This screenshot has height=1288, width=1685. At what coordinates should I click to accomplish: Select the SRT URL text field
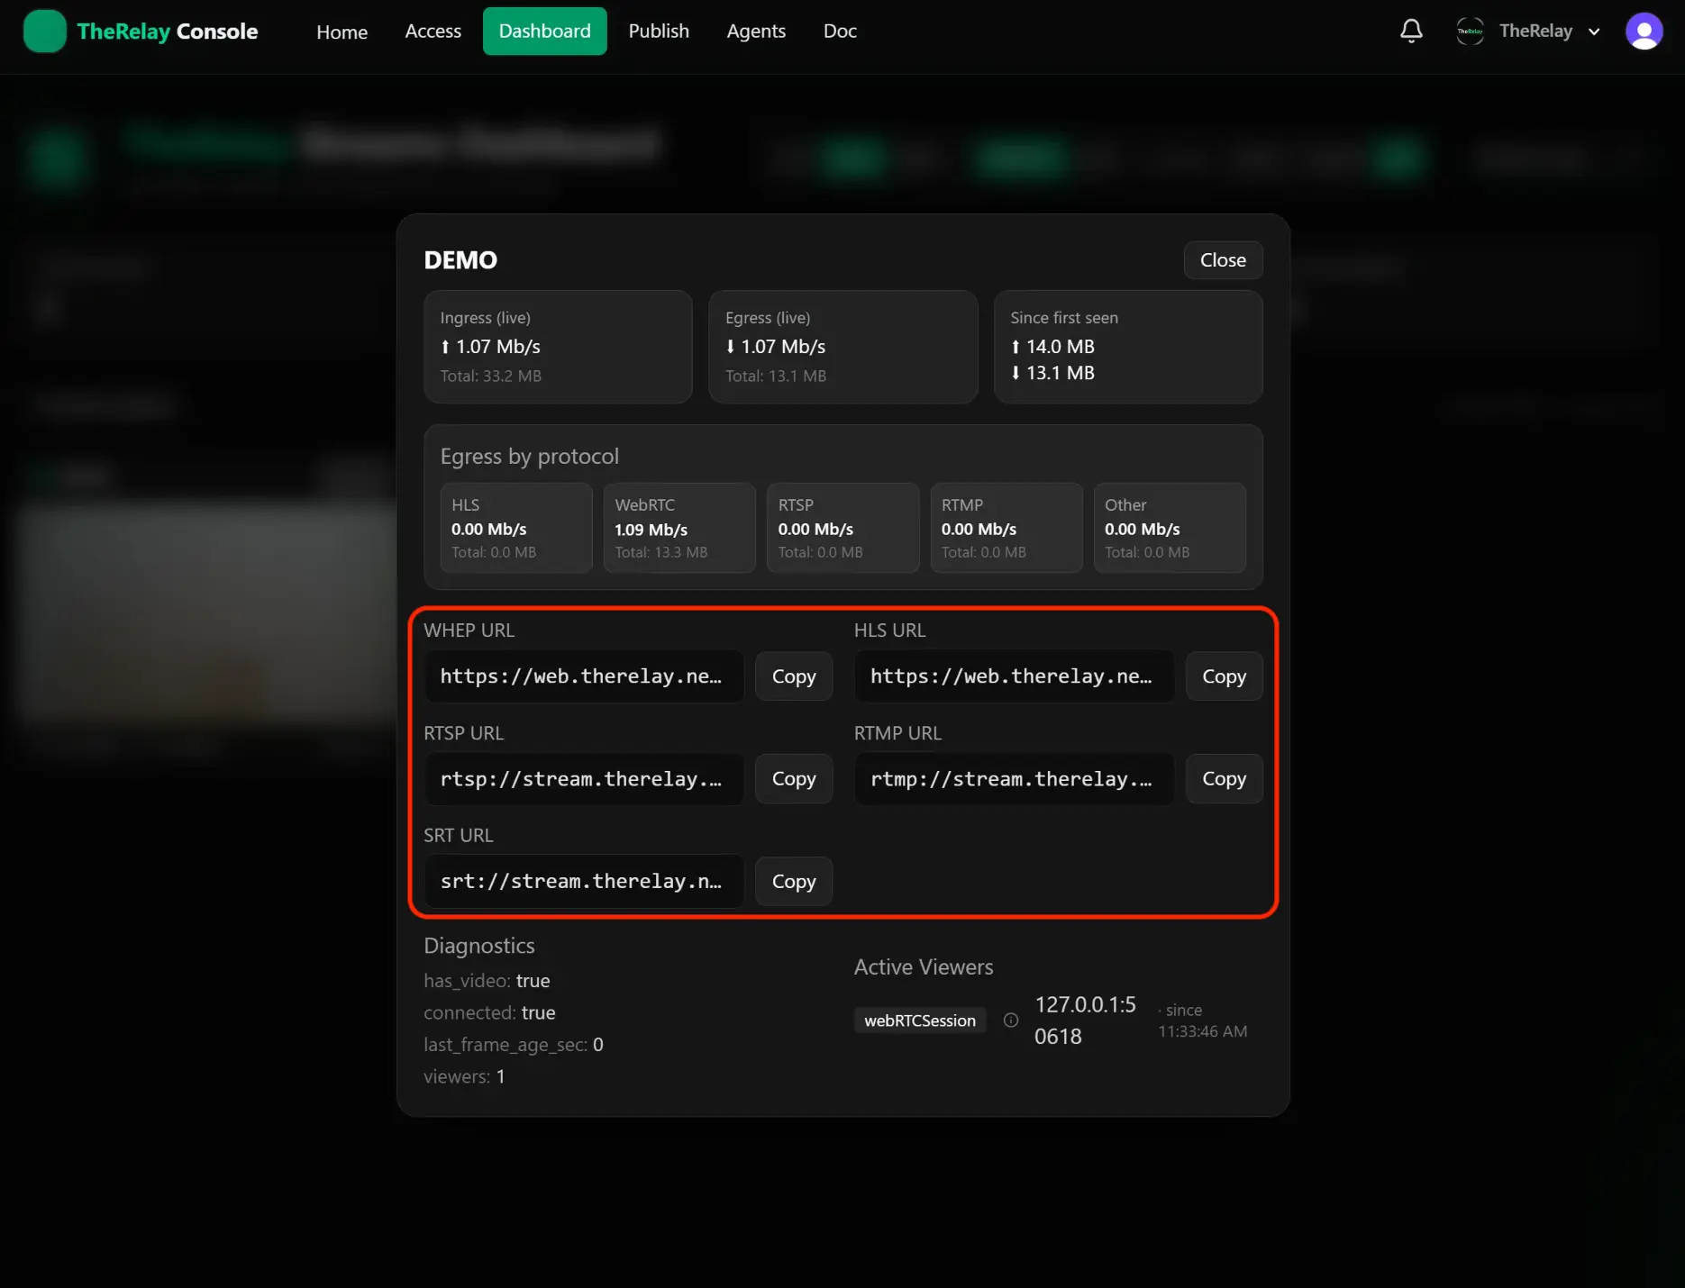[584, 882]
